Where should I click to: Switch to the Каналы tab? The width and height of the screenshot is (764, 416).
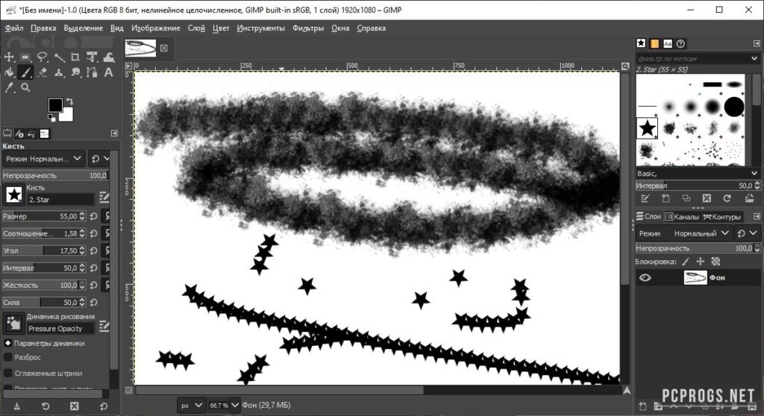click(682, 217)
